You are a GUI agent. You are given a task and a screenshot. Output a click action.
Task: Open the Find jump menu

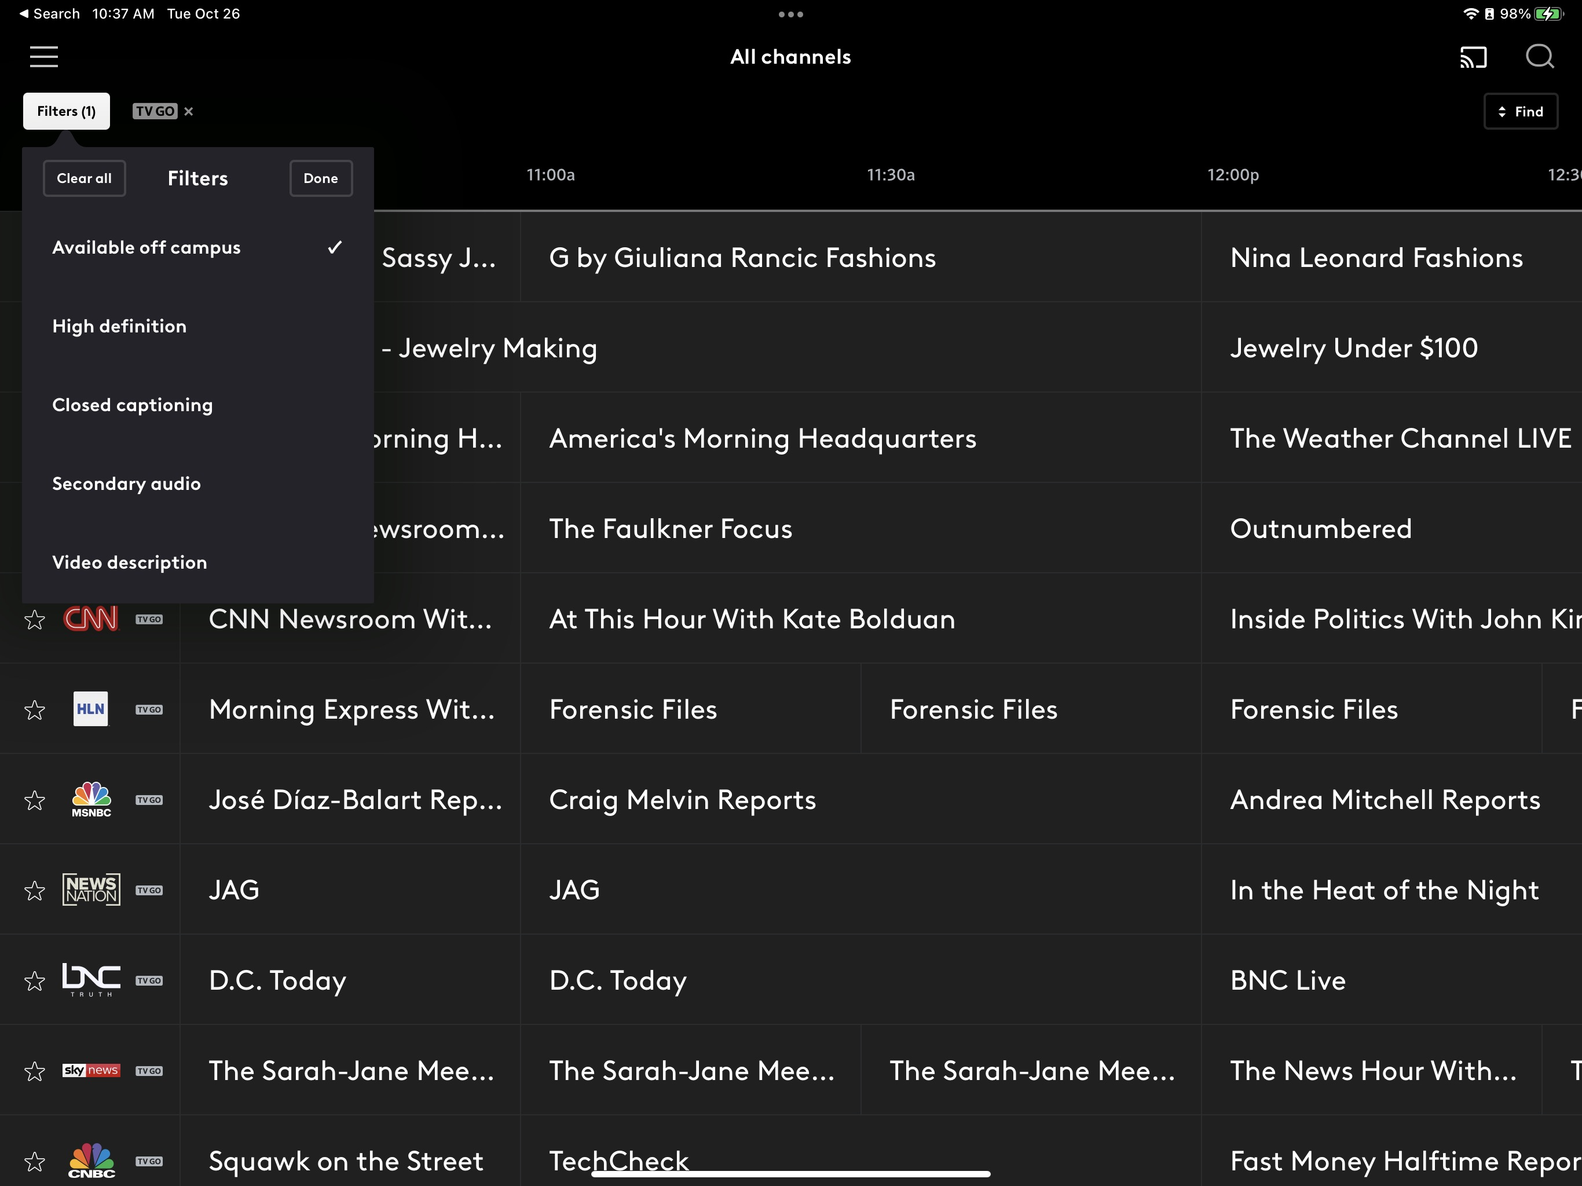click(1521, 112)
